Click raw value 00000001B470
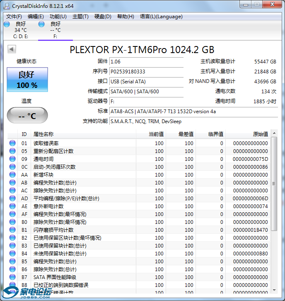The image size is (285, 301). 250,230
